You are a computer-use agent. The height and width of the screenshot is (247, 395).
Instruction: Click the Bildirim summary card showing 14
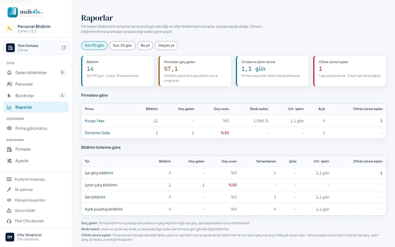tap(118, 71)
